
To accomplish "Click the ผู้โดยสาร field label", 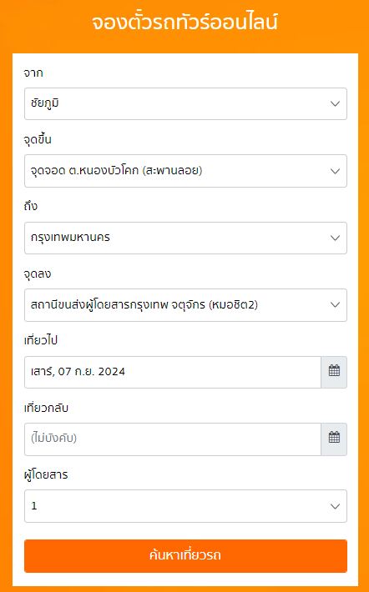I will [x=46, y=474].
